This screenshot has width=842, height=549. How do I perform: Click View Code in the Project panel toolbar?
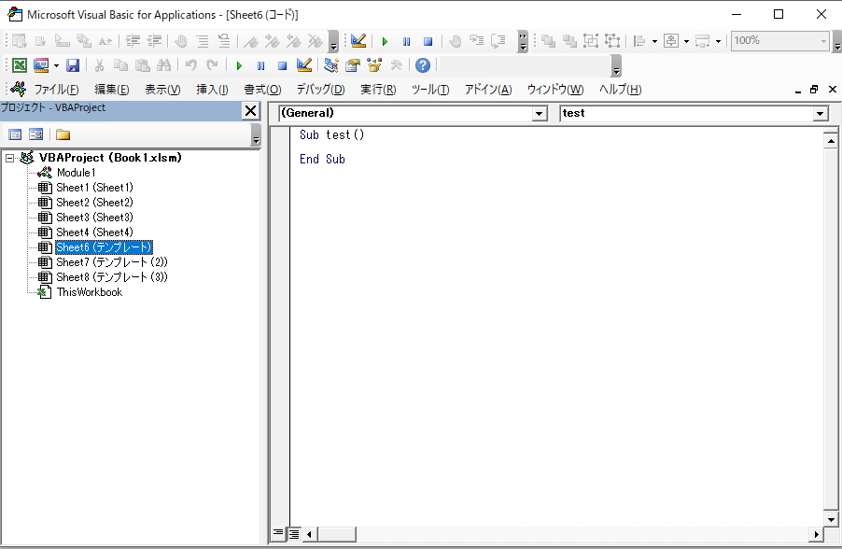point(15,134)
